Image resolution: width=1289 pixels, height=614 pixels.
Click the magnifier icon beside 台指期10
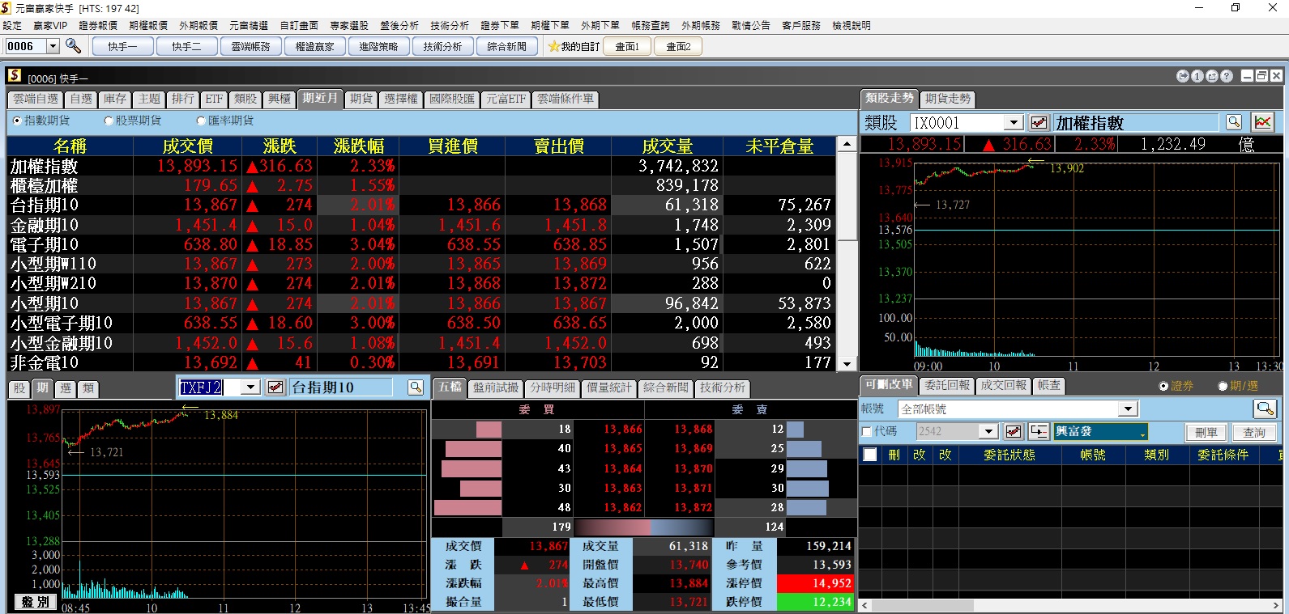coord(416,387)
